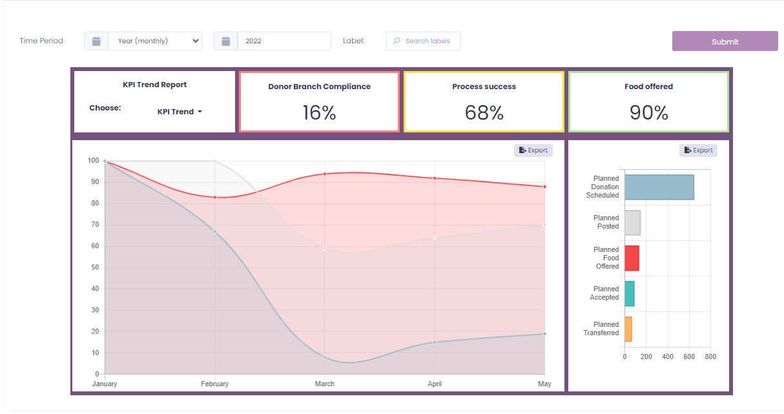Expand the KPI Trend dropdown
This screenshot has height=414, width=784.
pos(180,112)
